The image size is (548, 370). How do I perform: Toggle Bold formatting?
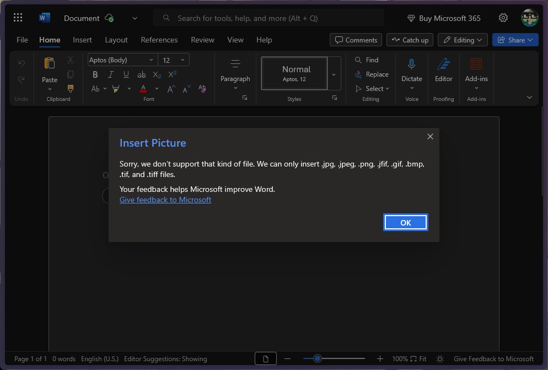tap(95, 74)
